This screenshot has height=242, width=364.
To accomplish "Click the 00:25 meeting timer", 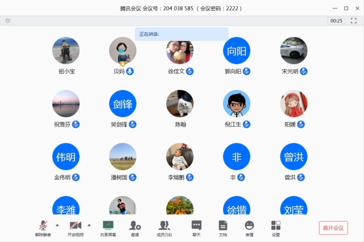I will pos(336,20).
